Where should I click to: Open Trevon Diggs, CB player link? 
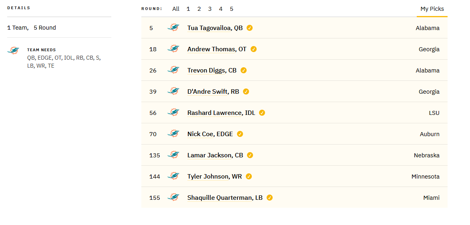212,70
